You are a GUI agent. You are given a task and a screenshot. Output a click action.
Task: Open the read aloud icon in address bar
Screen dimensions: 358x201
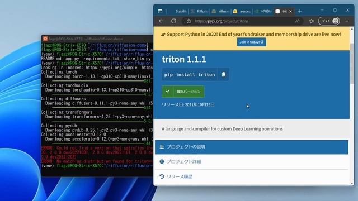(x=297, y=21)
